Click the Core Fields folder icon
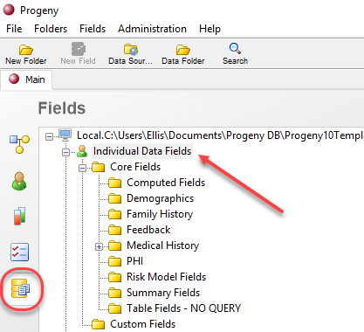The height and width of the screenshot is (332, 364). [98, 167]
